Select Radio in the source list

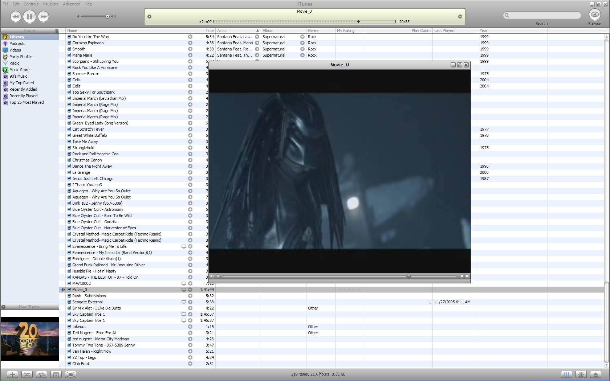pos(14,63)
